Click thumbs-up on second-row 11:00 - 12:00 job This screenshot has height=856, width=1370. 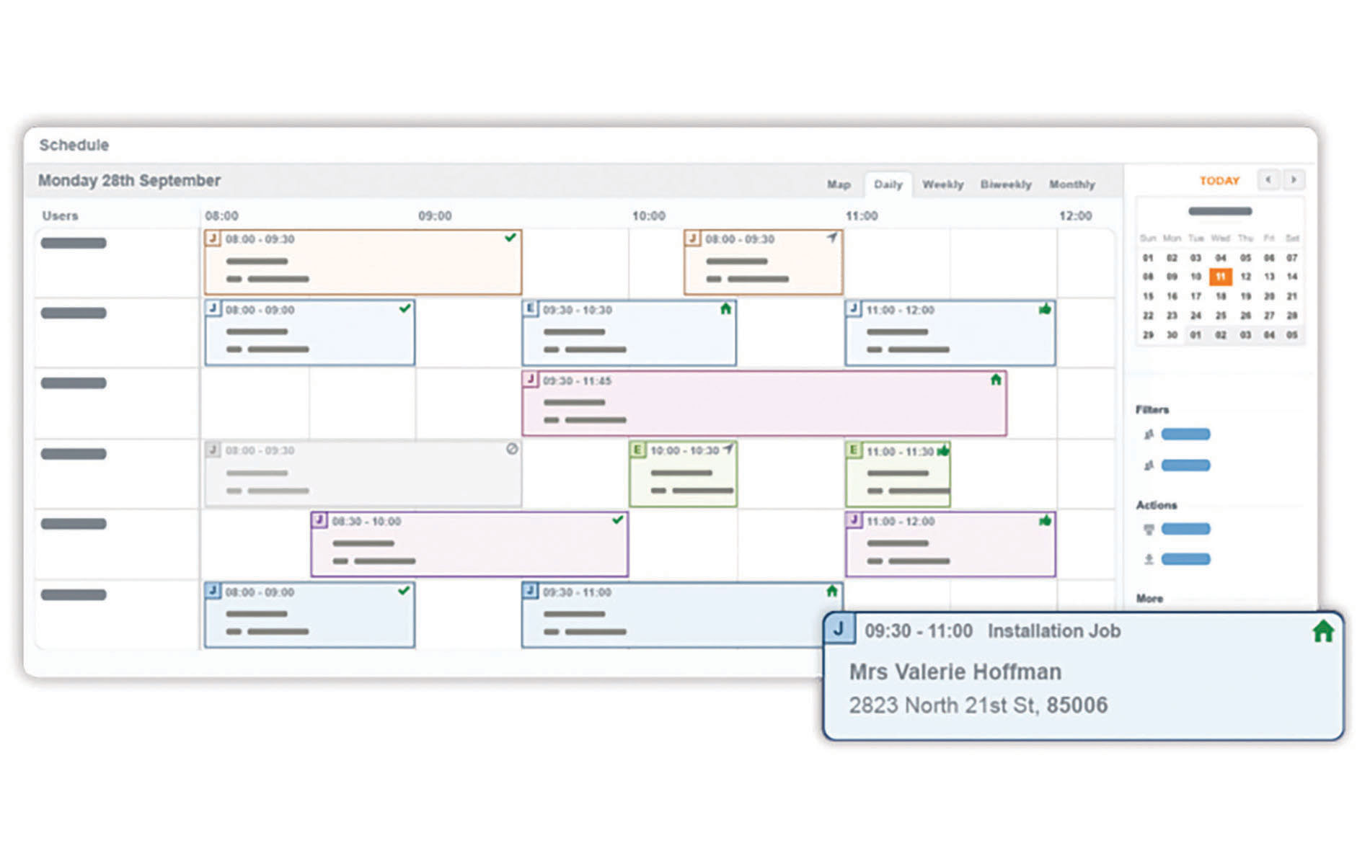click(1045, 308)
